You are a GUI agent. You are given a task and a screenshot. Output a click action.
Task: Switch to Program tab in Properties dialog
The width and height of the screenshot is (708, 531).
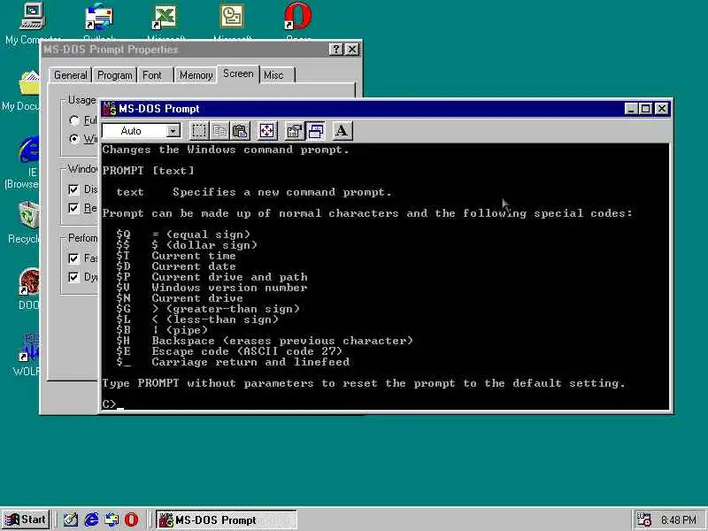(x=115, y=75)
